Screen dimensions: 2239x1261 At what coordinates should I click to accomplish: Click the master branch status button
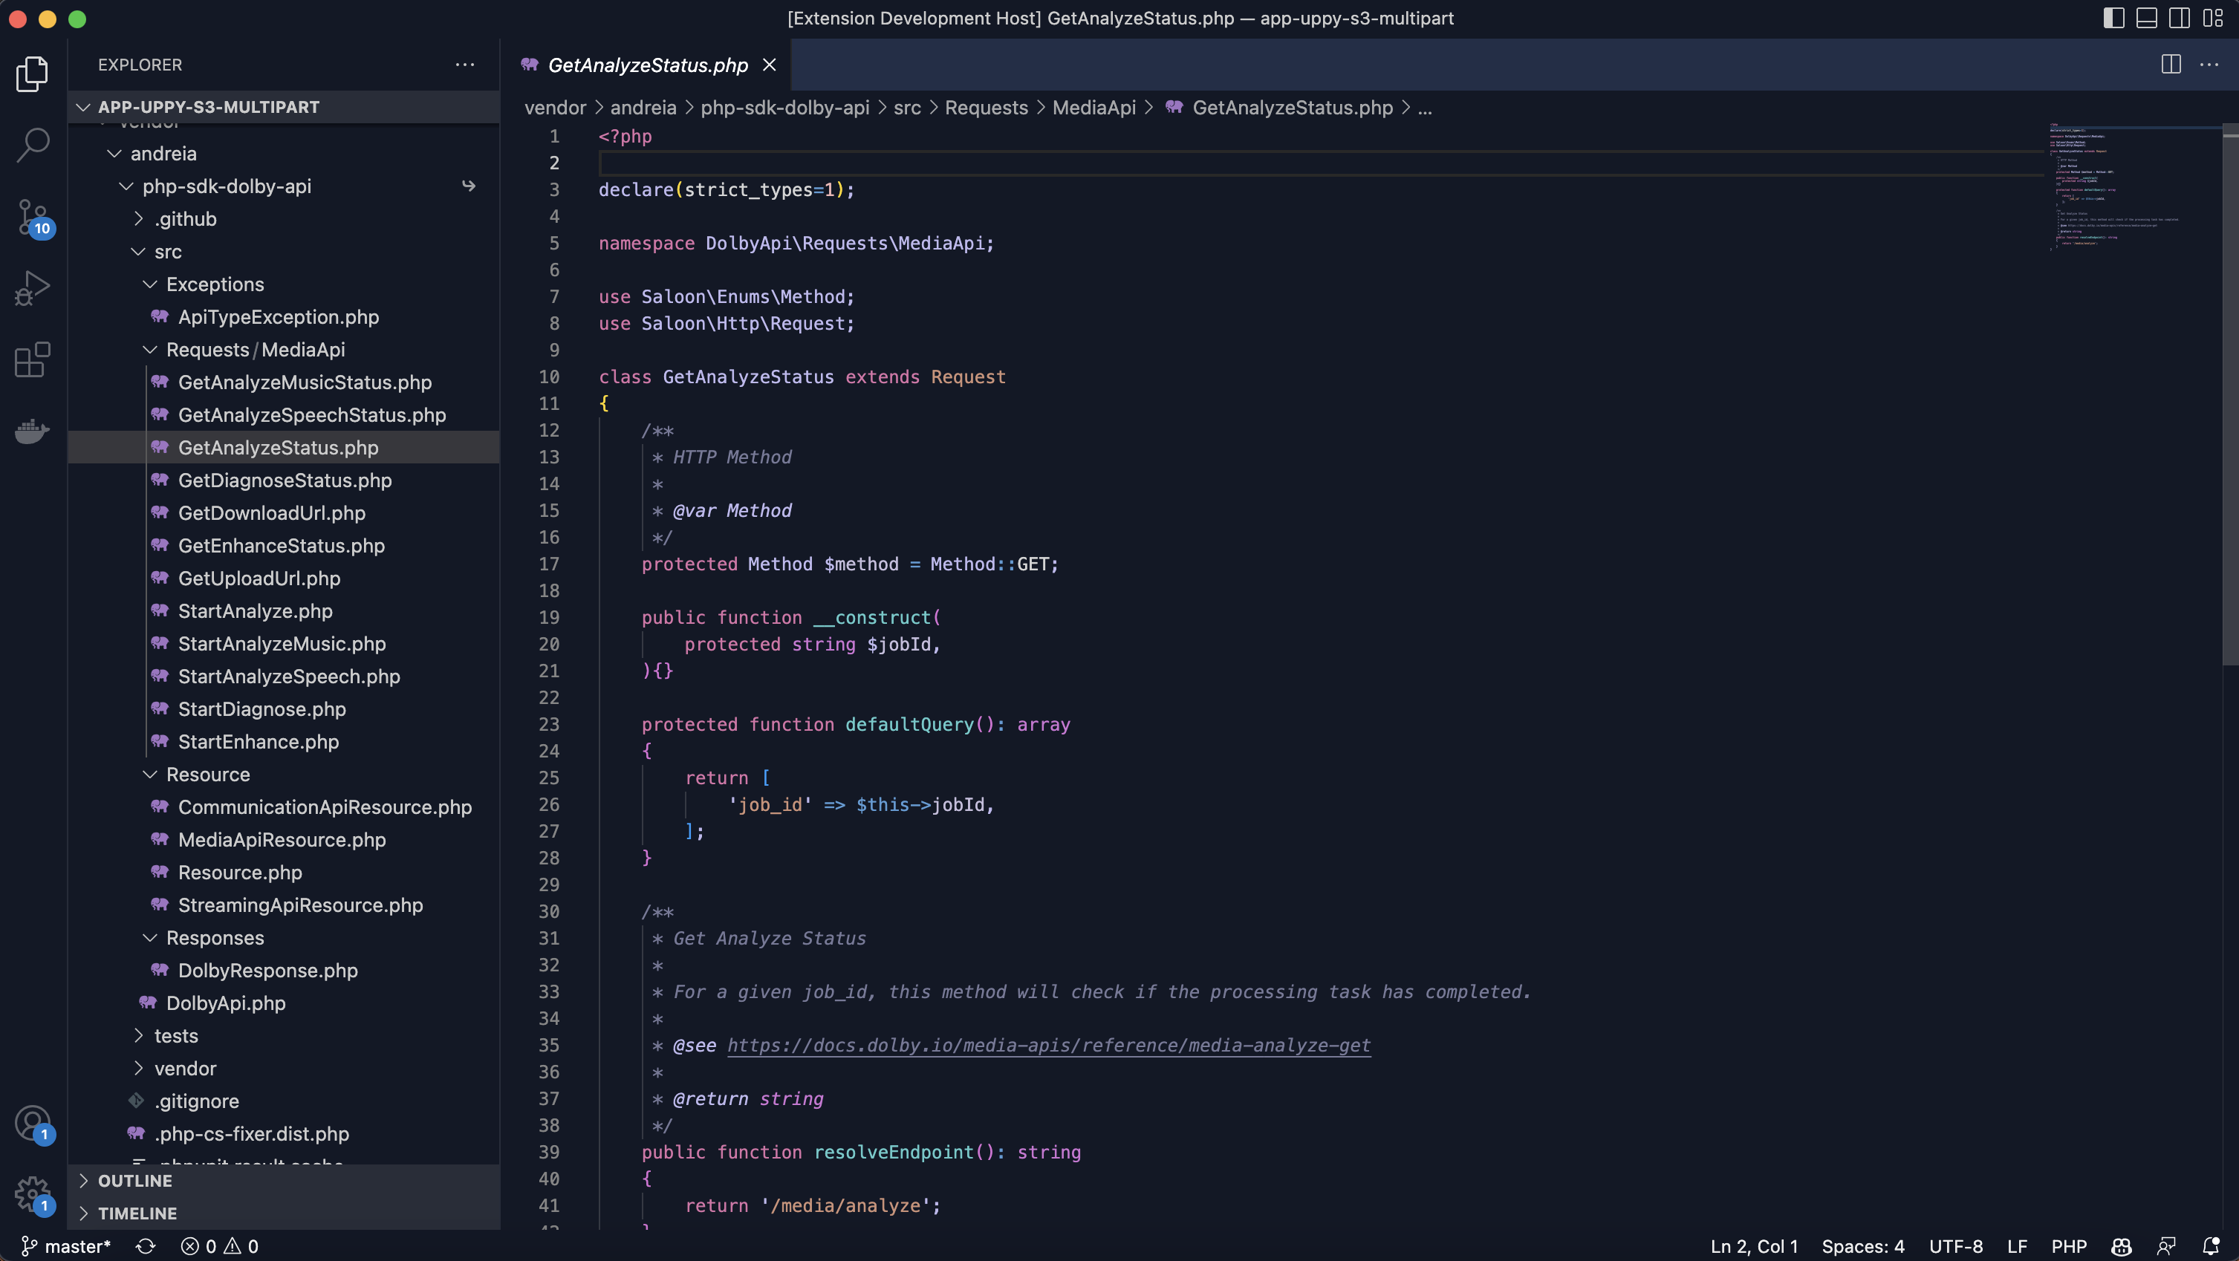click(67, 1246)
